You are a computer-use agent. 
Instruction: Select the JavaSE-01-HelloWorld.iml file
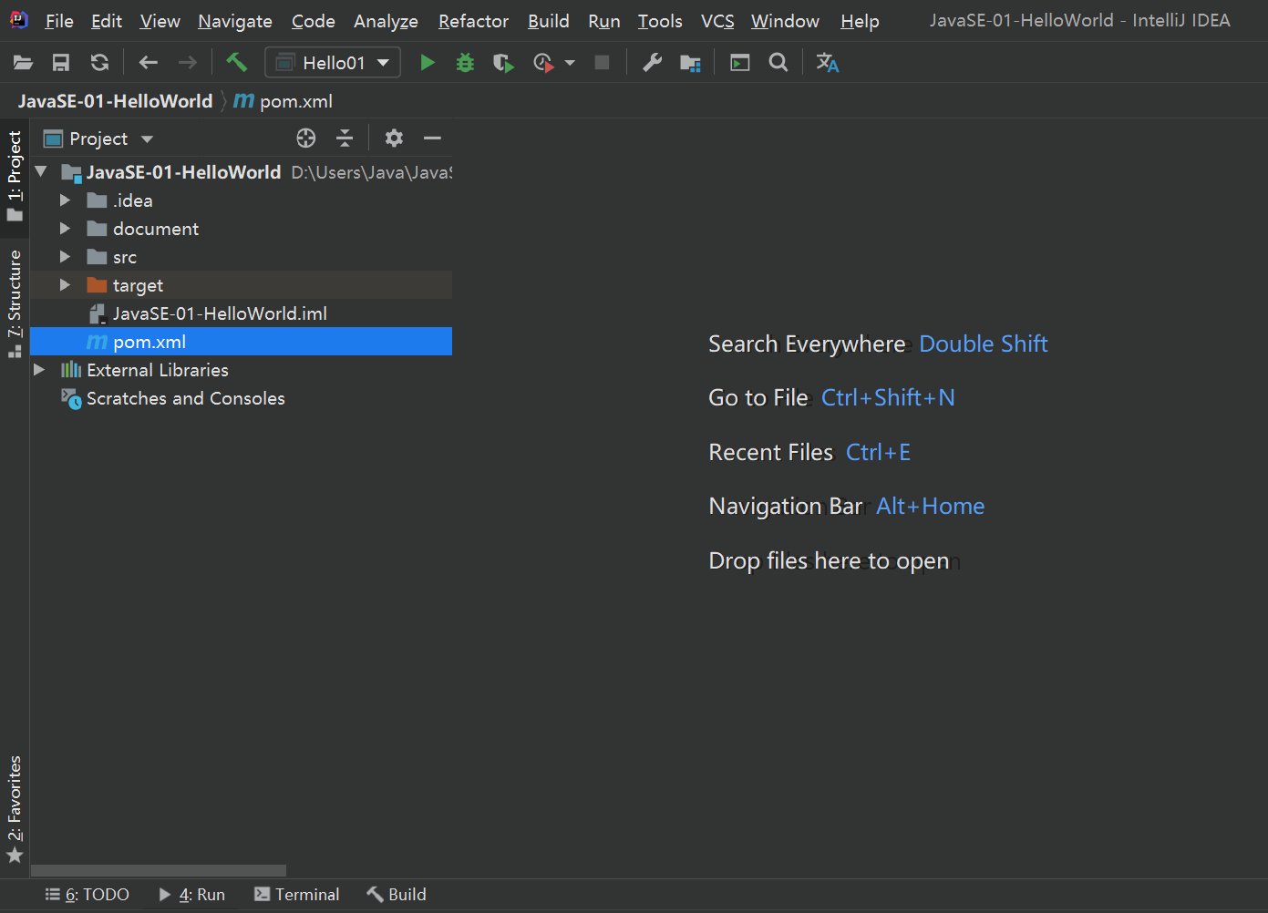tap(242, 313)
